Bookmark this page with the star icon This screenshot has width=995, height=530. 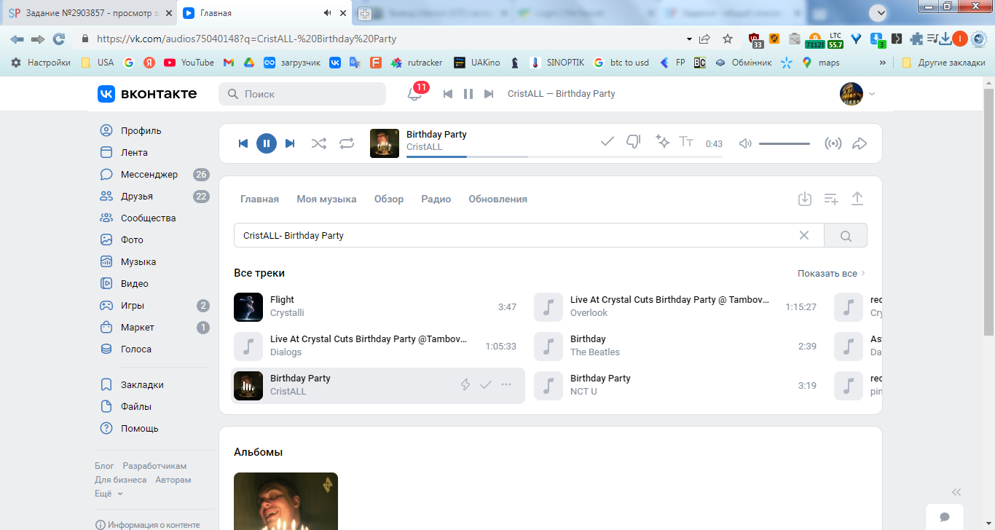coord(728,39)
